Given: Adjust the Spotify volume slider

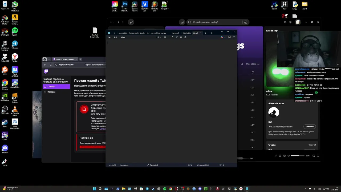Looking at the screenshot, I should pyautogui.click(x=297, y=155).
